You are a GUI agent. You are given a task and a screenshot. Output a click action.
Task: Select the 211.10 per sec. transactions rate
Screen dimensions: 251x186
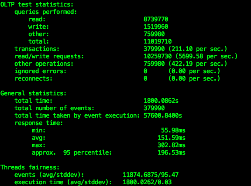coord(198,49)
